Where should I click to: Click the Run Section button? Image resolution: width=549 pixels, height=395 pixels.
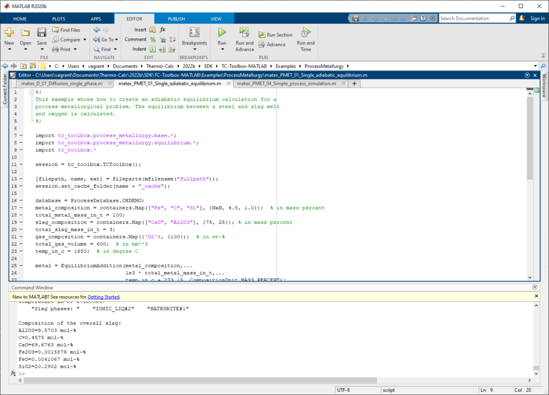coord(275,35)
